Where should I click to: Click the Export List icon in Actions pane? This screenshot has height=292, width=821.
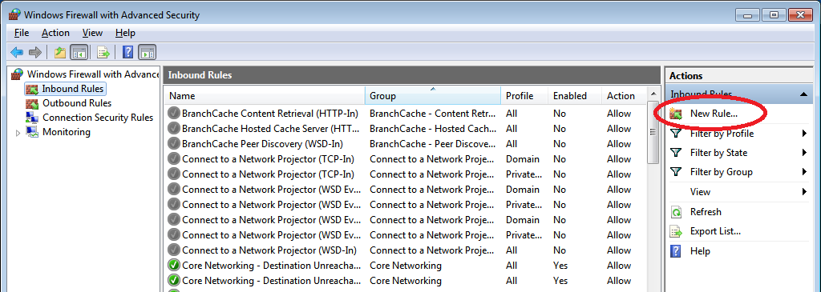point(677,231)
